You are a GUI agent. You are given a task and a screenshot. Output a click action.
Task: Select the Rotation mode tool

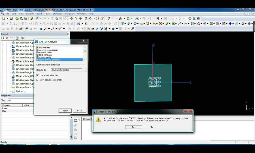tap(72, 18)
